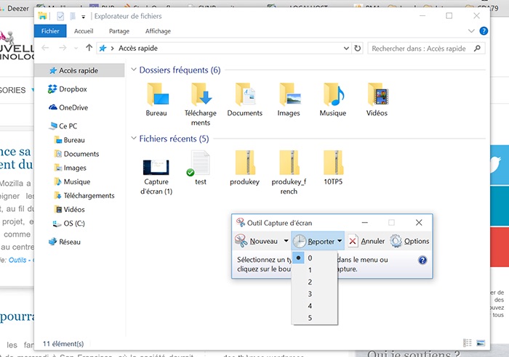This screenshot has height=357, width=509.
Task: Expand the Nouveau dropdown arrow
Action: [x=286, y=241]
